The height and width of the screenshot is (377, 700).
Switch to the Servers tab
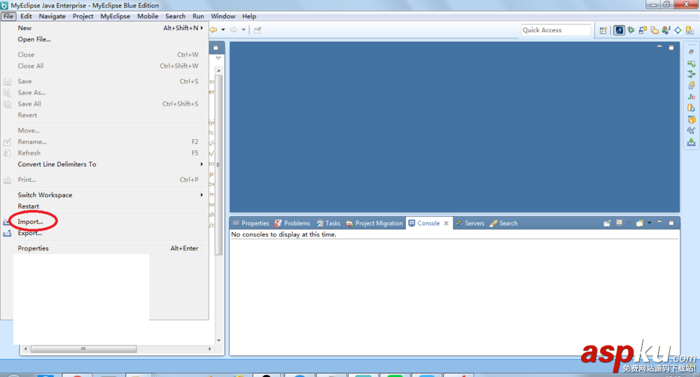click(x=470, y=223)
